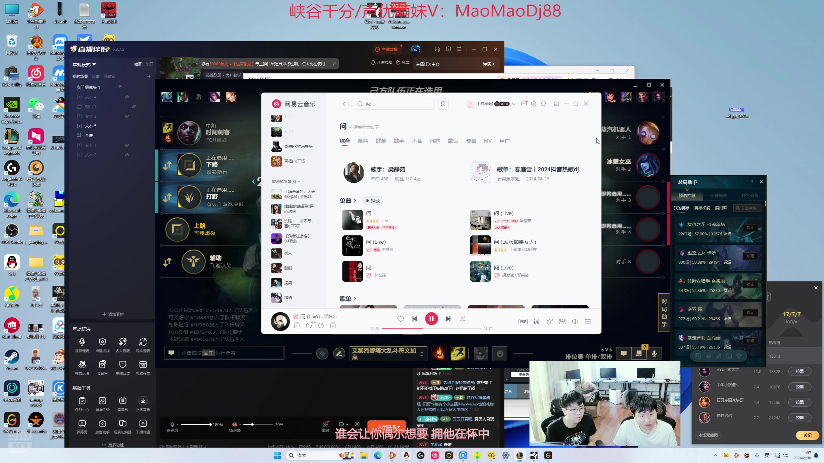This screenshot has height=463, width=824.
Task: Open 主播任务中心 详情 link
Action: pyautogui.click(x=489, y=64)
